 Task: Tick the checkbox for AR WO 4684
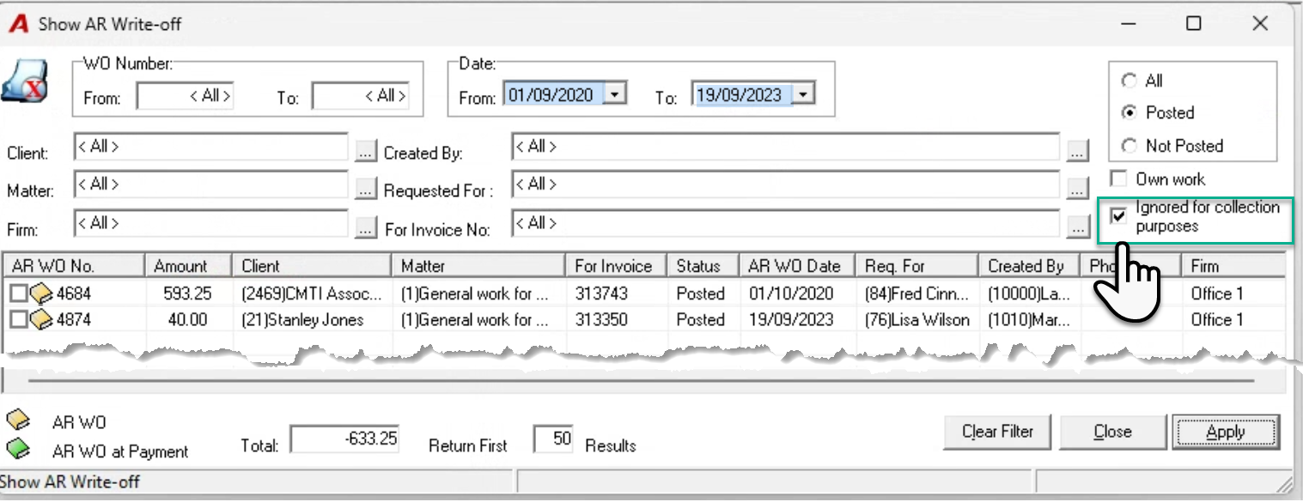pyautogui.click(x=19, y=293)
